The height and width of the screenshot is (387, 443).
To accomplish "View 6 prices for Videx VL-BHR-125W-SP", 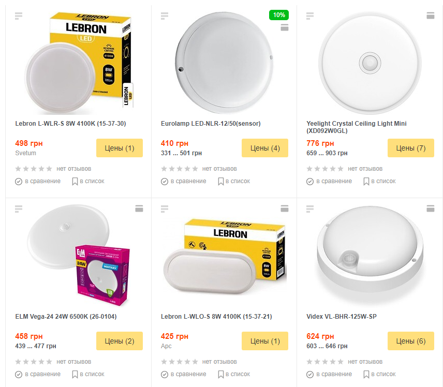I will click(410, 341).
